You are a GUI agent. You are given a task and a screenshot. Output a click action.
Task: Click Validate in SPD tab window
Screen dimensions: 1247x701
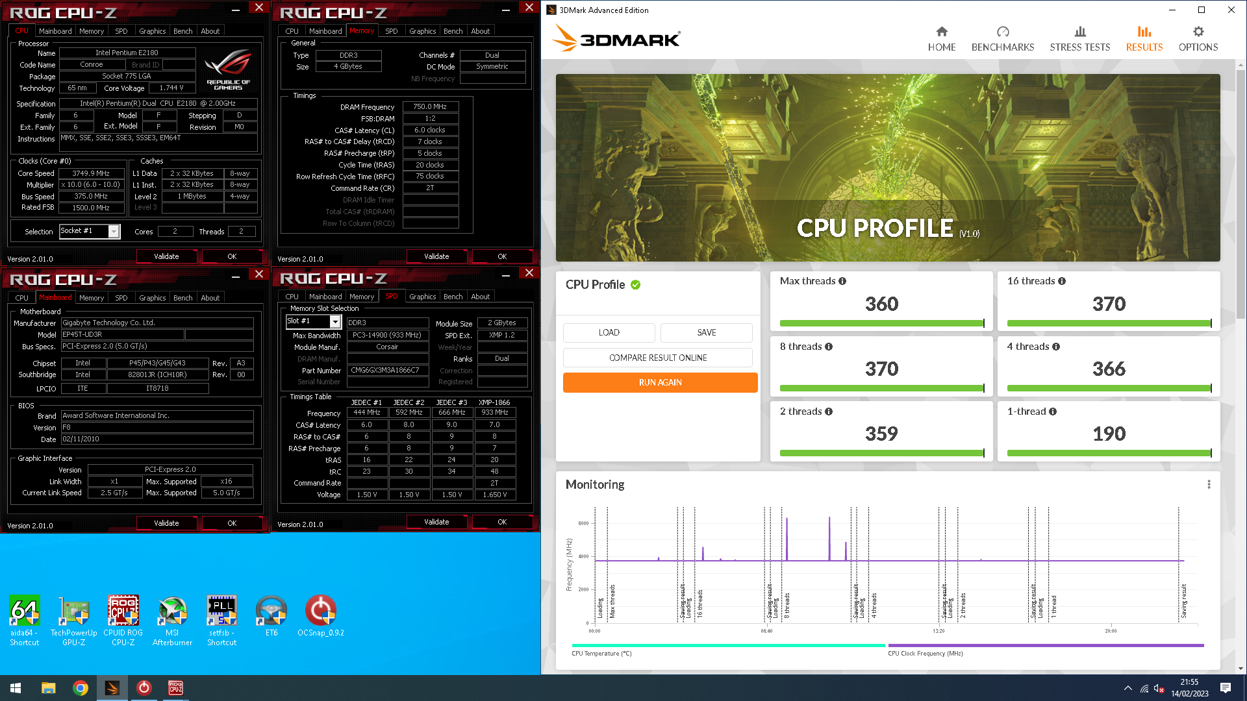coord(436,522)
